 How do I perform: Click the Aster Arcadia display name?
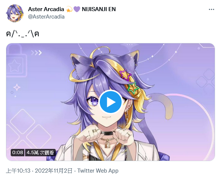coord(46,9)
